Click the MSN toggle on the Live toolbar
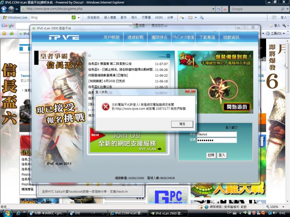290x217 pixels. coord(159,17)
